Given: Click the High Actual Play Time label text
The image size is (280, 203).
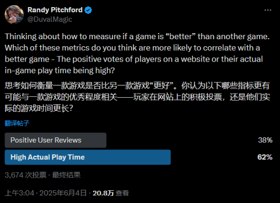Looking at the screenshot, I should tap(47, 157).
